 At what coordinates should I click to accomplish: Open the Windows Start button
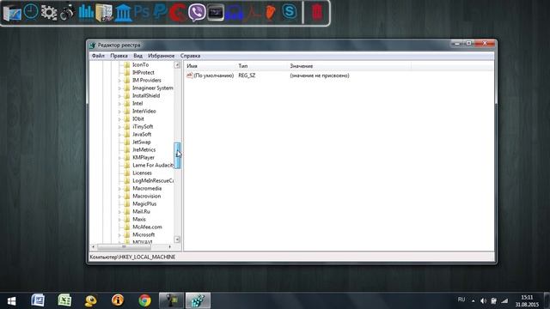pyautogui.click(x=11, y=301)
